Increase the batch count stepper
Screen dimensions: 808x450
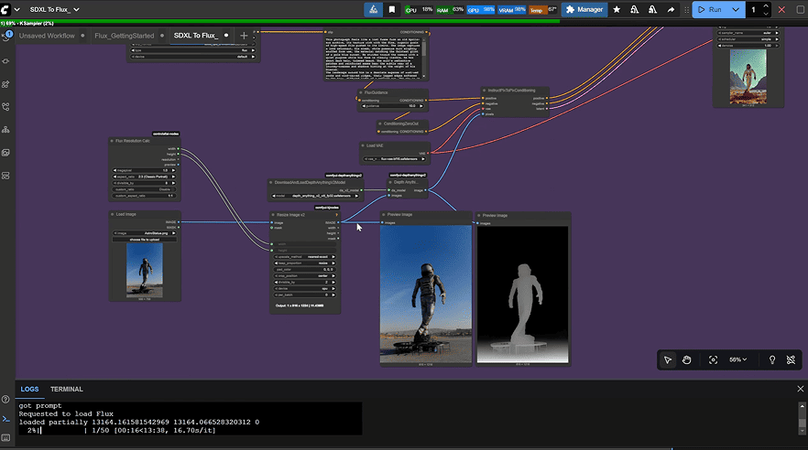pyautogui.click(x=768, y=6)
